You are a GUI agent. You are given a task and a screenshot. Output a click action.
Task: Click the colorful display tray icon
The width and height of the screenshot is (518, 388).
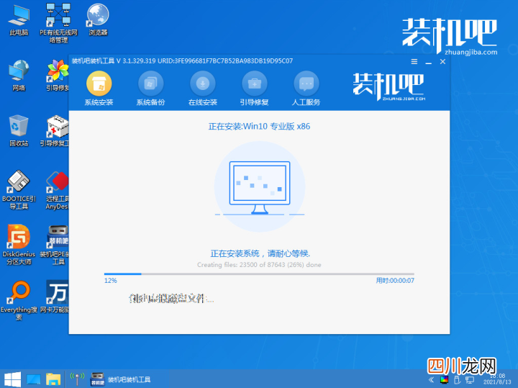[445, 380]
